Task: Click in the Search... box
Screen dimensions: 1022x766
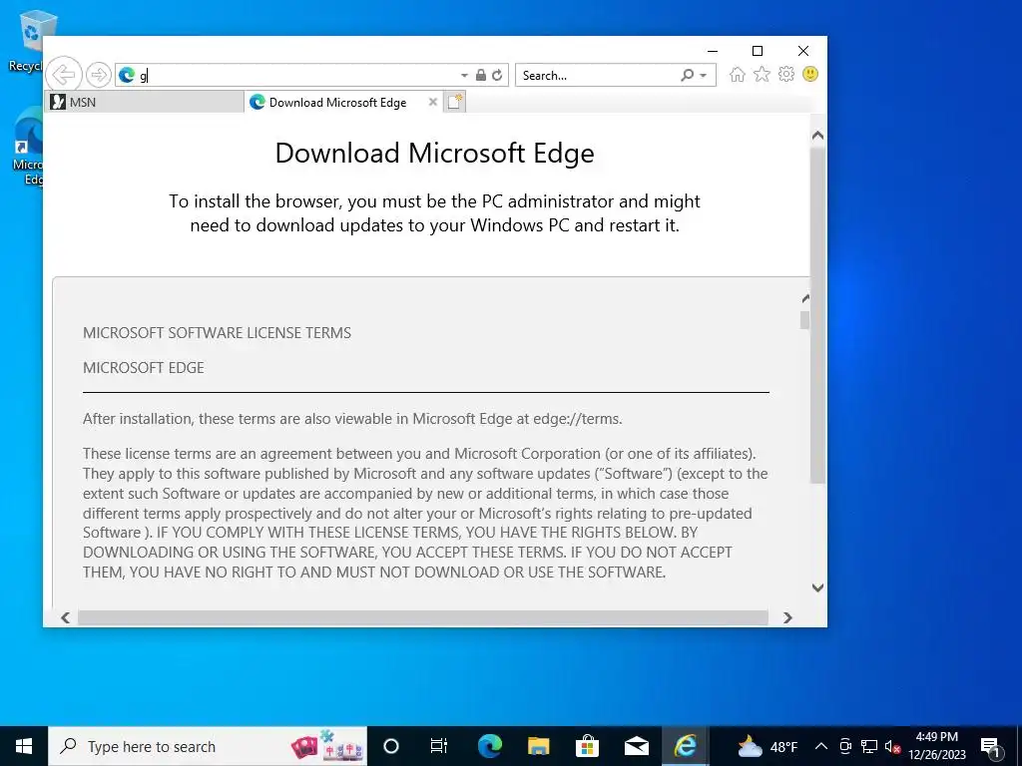Action: [599, 76]
